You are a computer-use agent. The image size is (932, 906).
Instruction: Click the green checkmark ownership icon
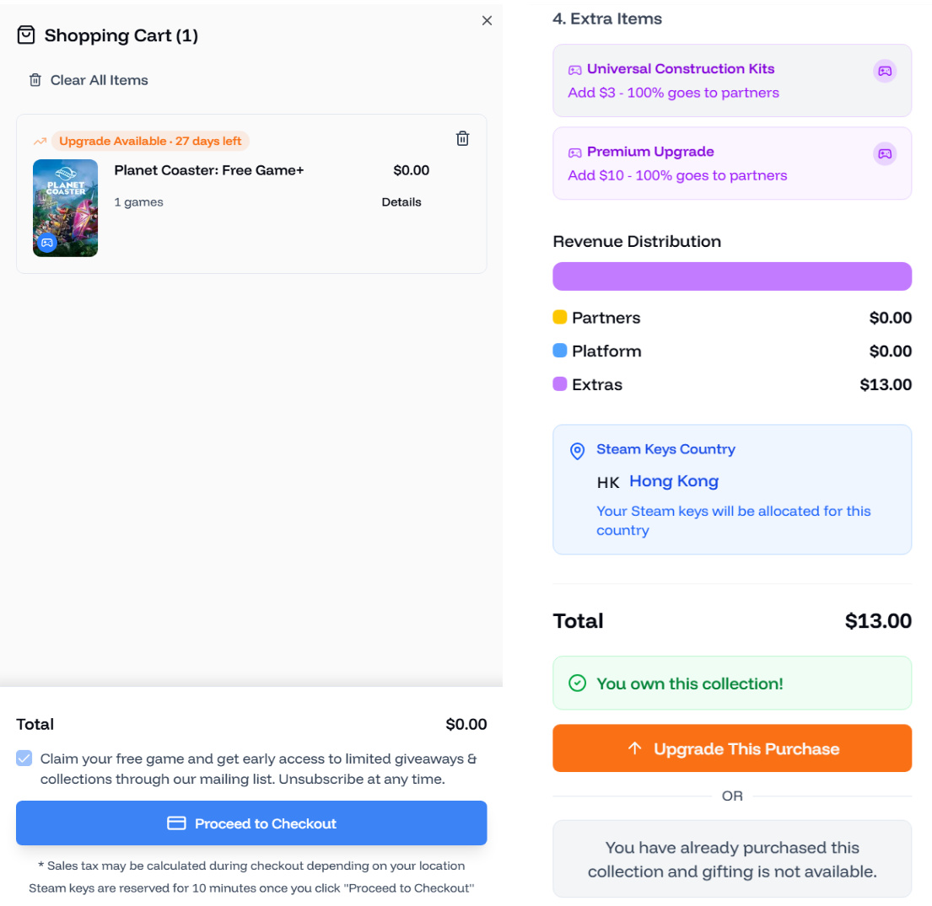[577, 684]
